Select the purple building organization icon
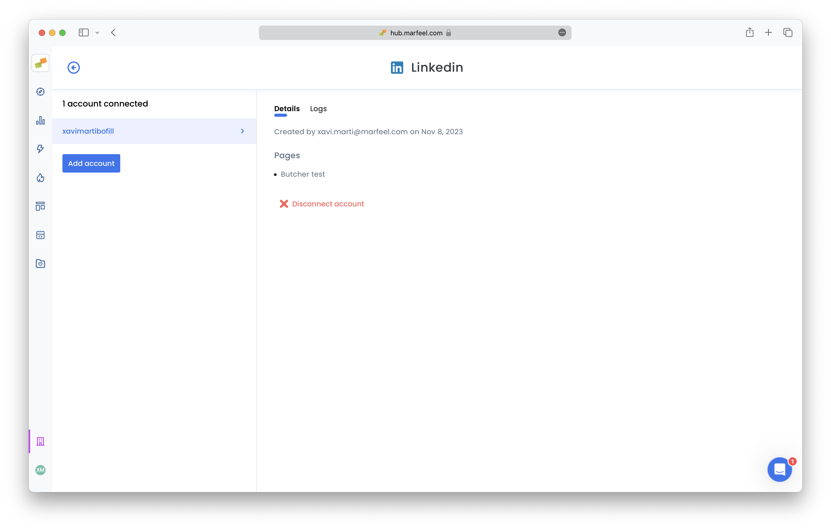The image size is (831, 530). [40, 441]
